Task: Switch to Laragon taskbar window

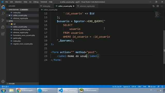Action: coord(47,90)
